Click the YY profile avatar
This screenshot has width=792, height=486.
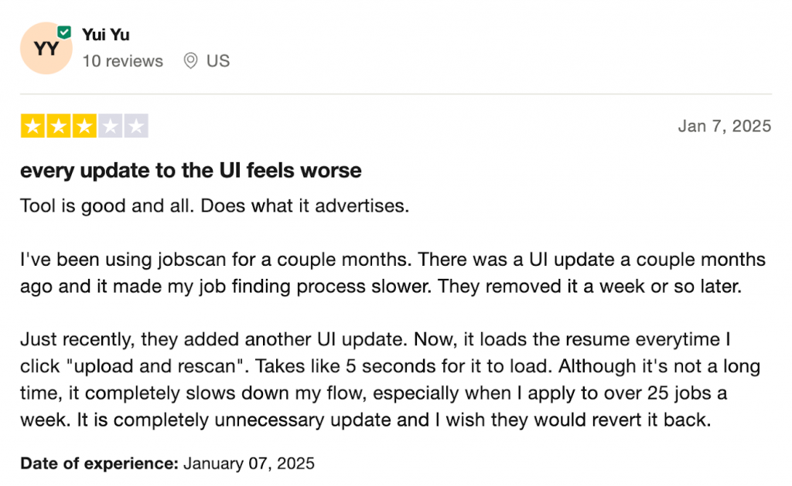tap(46, 49)
